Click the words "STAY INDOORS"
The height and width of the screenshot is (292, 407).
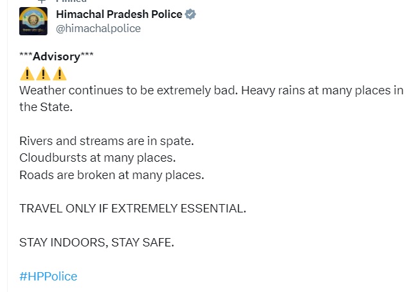click(58, 243)
